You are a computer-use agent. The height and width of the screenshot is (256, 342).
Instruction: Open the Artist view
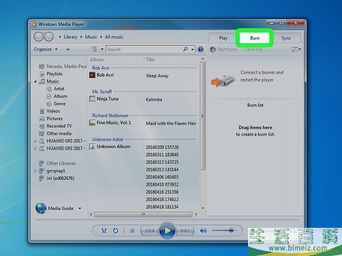59,89
